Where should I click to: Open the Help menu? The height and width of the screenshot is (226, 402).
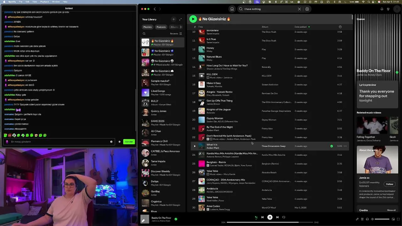65,2
